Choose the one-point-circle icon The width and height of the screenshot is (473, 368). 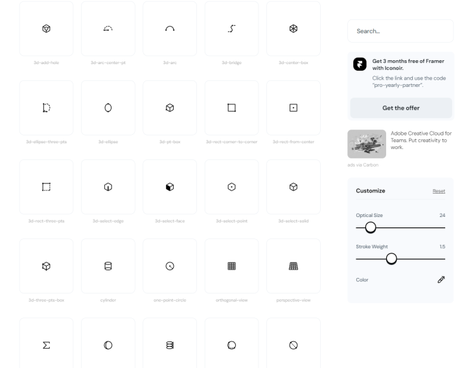(170, 266)
